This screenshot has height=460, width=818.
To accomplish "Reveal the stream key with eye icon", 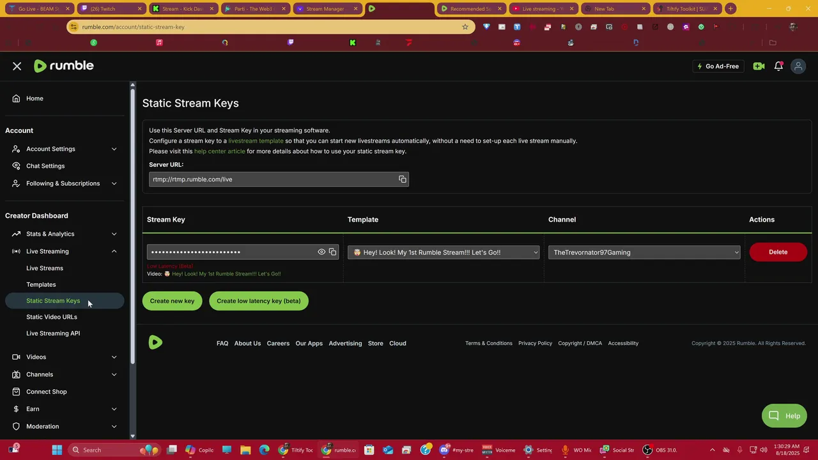I will (321, 252).
